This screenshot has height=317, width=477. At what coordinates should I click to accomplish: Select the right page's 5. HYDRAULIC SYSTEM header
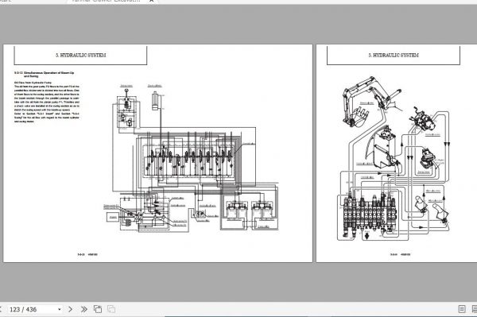394,56
